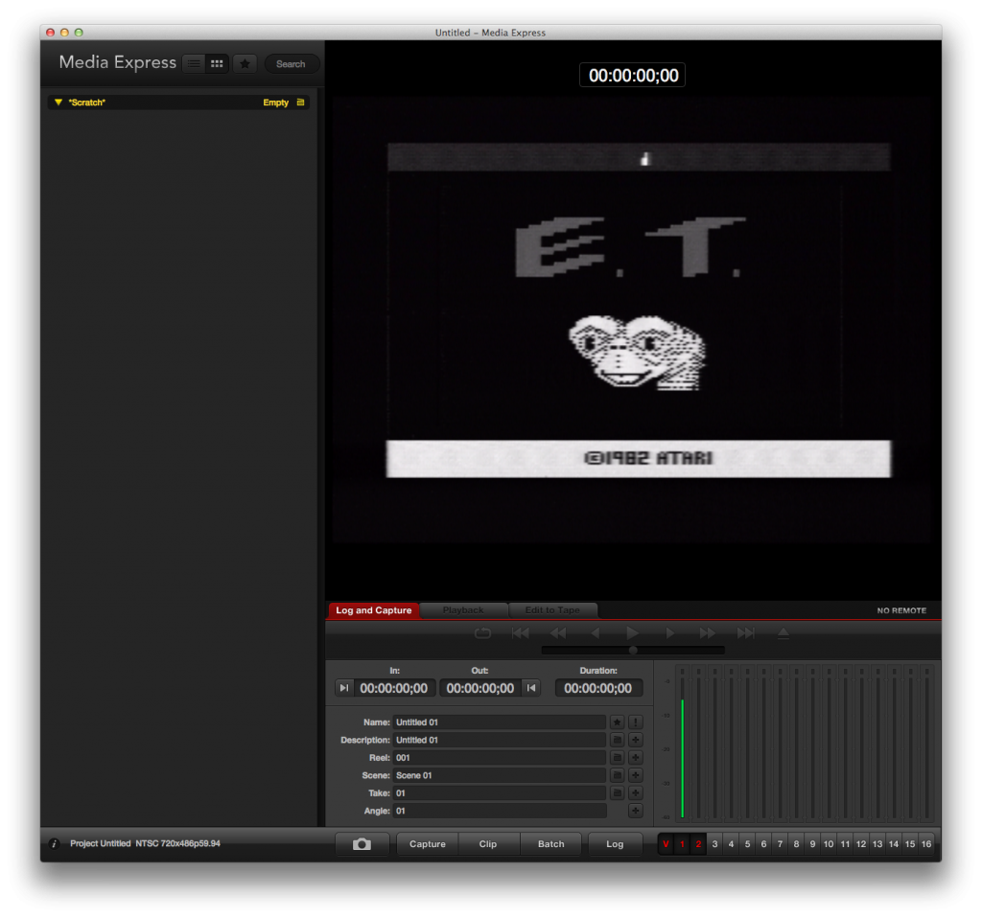Click the exclamation icon next to Name
The image size is (982, 918).
click(636, 723)
